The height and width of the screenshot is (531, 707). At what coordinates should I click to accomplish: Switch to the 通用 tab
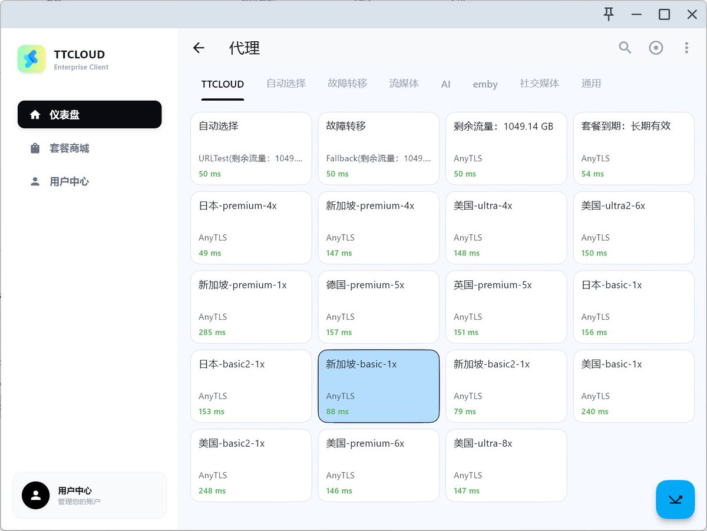coord(592,84)
